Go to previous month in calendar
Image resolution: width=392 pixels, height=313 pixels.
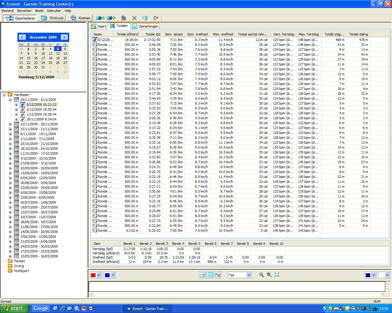(x=22, y=37)
